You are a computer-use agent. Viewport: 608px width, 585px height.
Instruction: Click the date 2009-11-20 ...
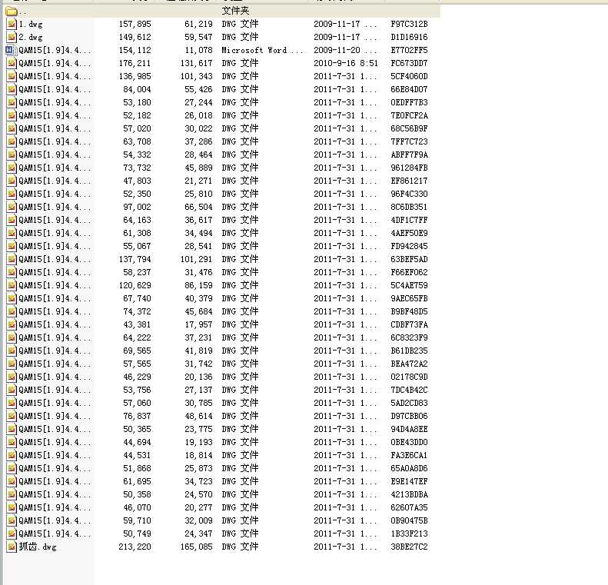coord(337,51)
